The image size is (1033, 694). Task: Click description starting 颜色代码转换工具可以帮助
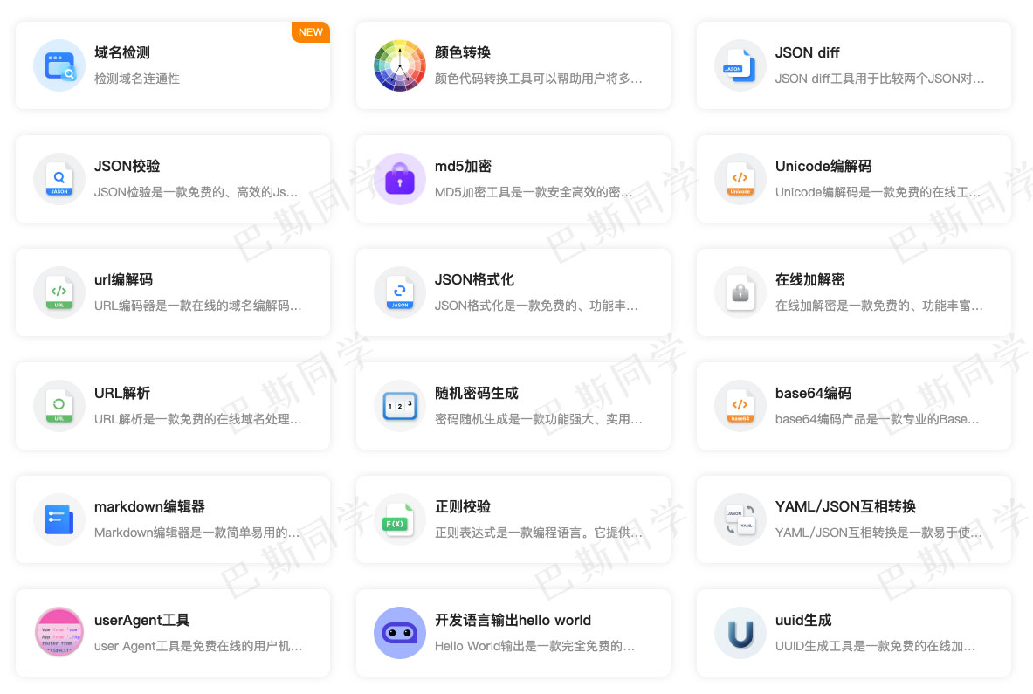[x=538, y=79]
